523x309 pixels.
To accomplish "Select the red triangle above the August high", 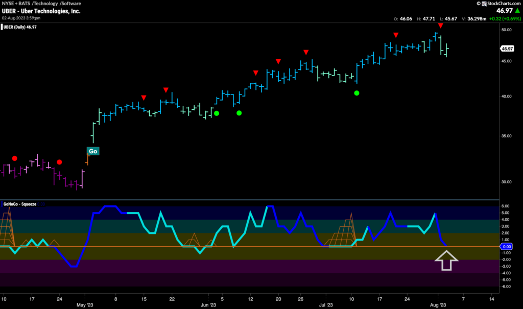I will click(440, 26).
